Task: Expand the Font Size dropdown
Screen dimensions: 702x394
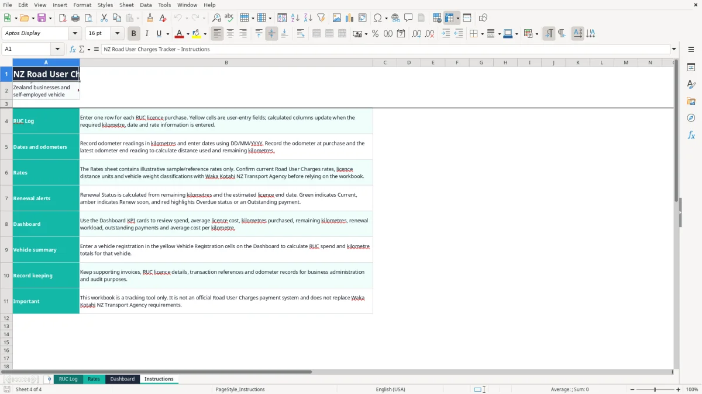Action: coord(117,33)
